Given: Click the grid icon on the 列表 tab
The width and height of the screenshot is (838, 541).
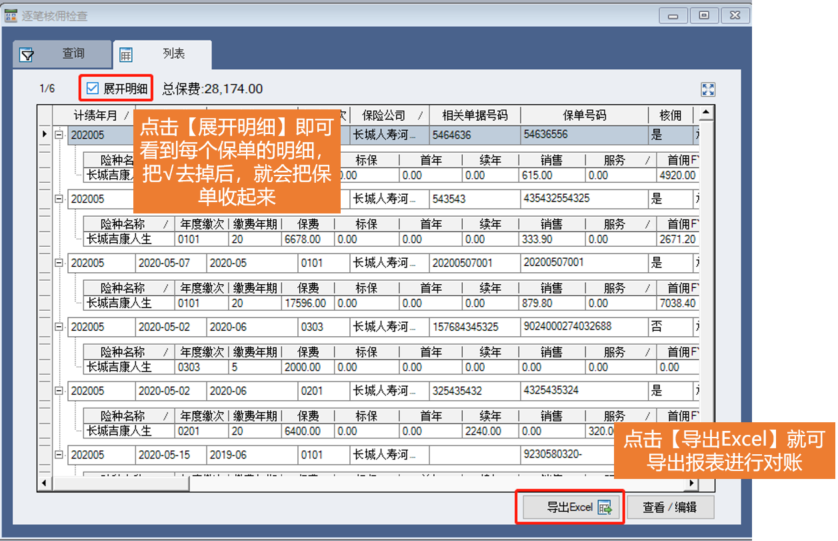Looking at the screenshot, I should pyautogui.click(x=125, y=55).
